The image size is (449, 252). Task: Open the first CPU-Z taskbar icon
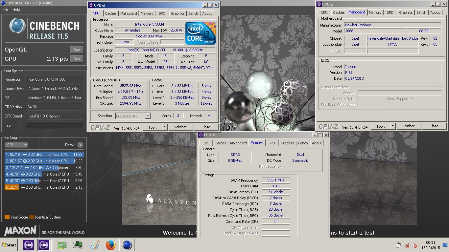(x=29, y=245)
